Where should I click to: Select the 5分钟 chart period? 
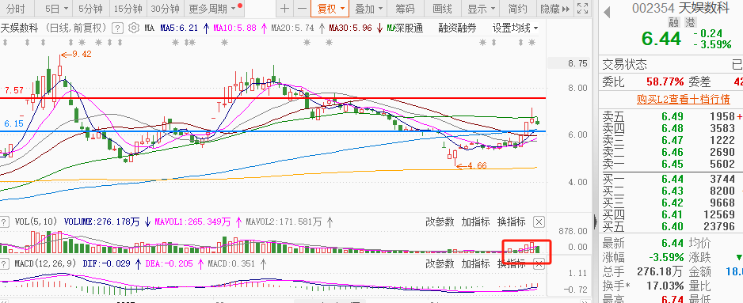(x=90, y=9)
